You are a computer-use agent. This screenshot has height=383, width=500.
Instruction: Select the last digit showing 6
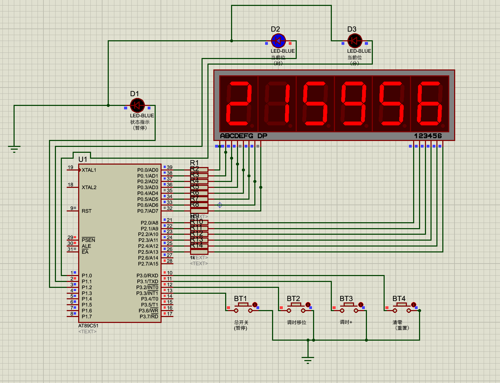click(x=430, y=103)
